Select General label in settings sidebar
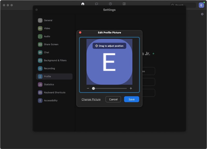This screenshot has width=207, height=149. [48, 20]
